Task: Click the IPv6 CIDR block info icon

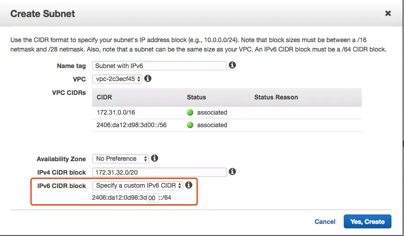Action: click(189, 185)
